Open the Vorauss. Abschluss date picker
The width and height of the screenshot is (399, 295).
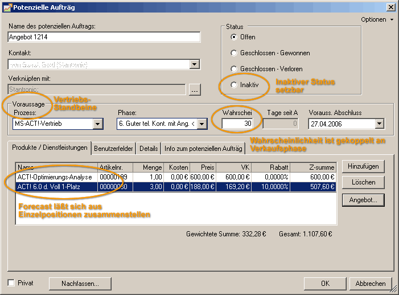click(x=380, y=124)
